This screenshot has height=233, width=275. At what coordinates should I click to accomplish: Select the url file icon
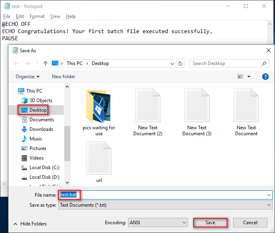tap(99, 158)
